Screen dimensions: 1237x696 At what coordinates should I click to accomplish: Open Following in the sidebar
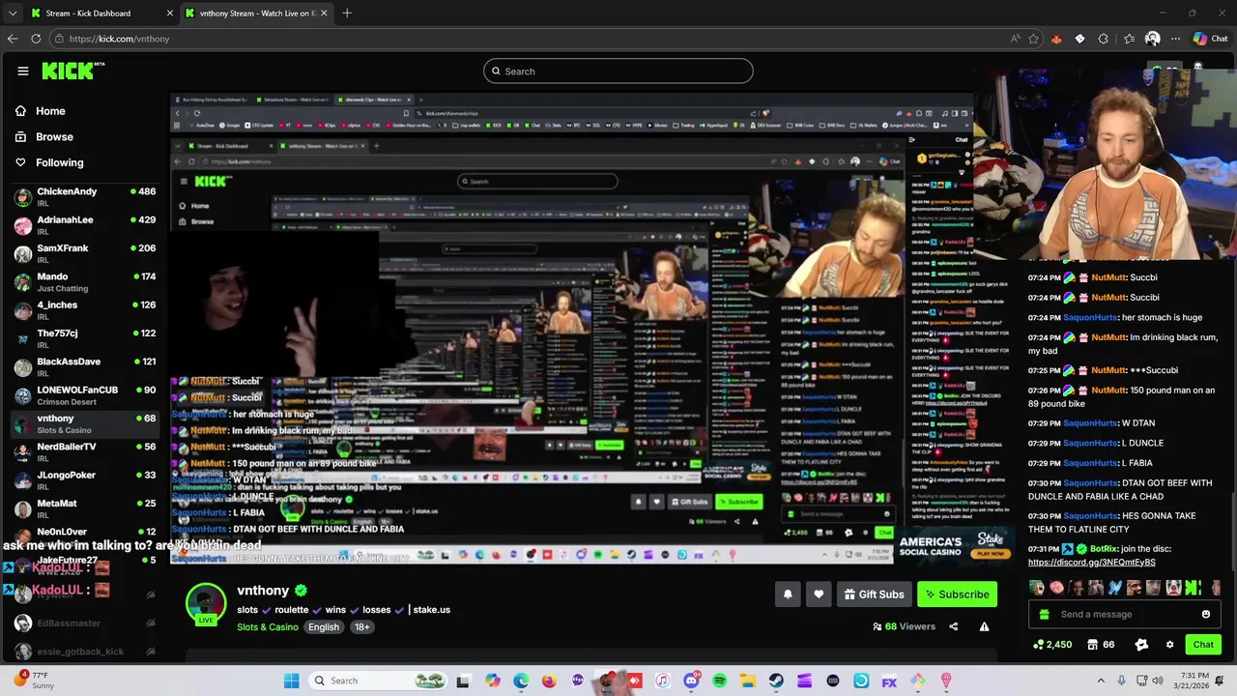point(59,162)
